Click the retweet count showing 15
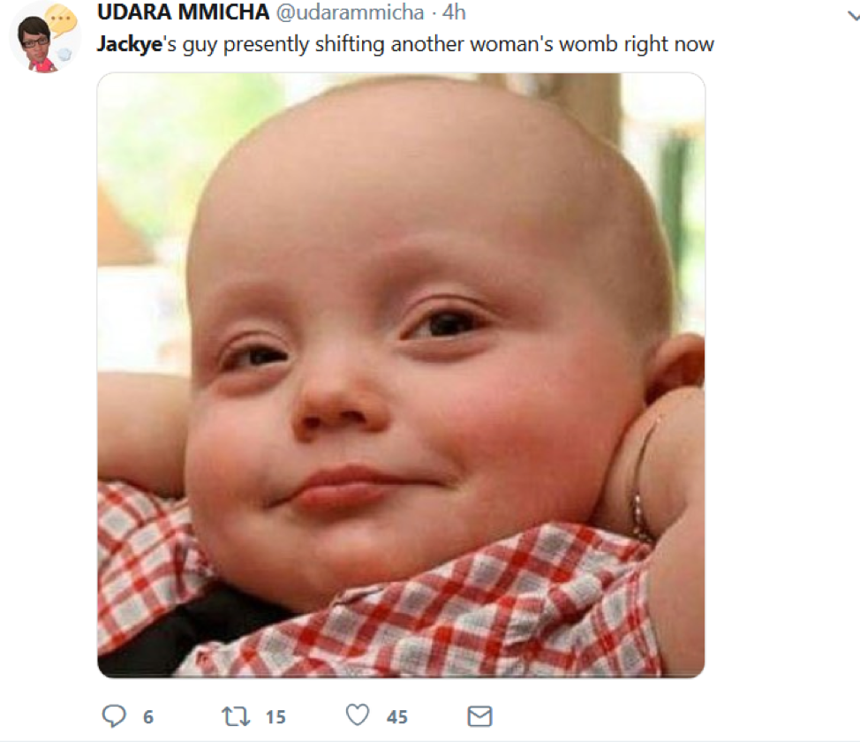Viewport: 860px width, 756px height. [x=275, y=717]
